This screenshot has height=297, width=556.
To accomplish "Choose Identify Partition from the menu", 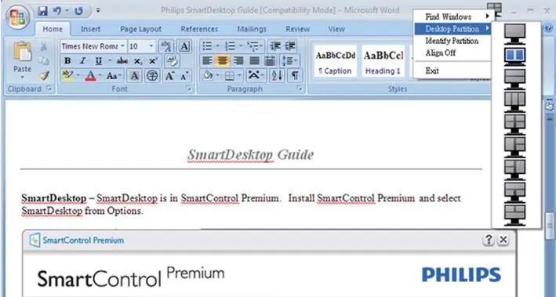I will click(x=452, y=41).
